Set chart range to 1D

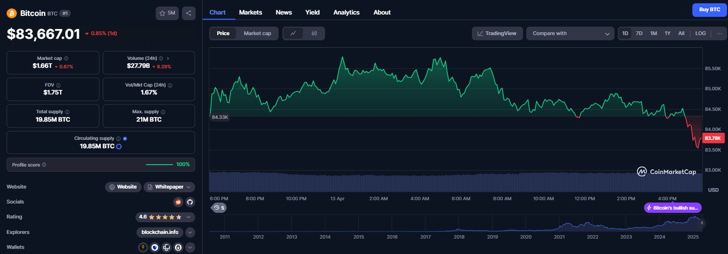pos(625,33)
